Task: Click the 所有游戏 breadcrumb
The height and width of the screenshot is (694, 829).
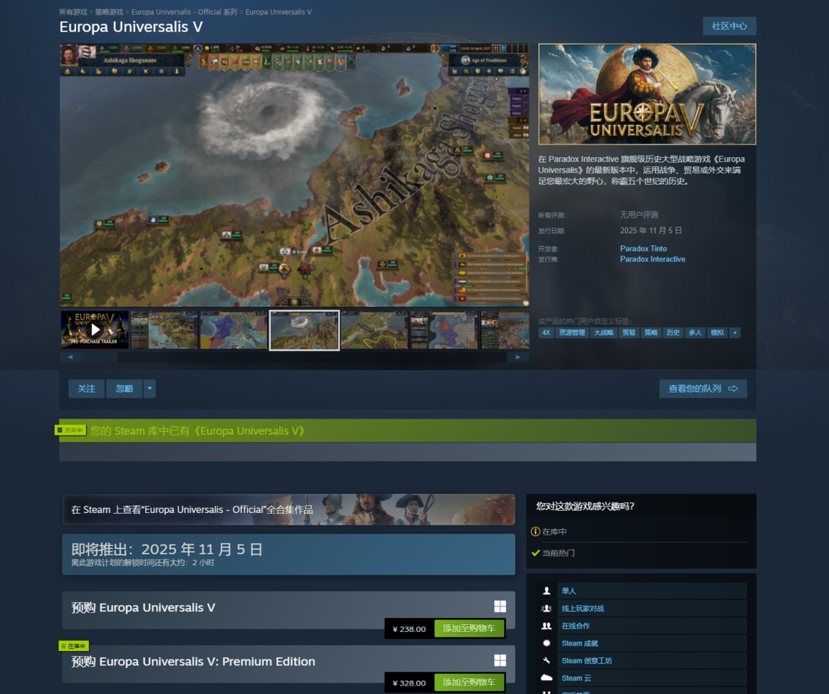Action: (73, 12)
